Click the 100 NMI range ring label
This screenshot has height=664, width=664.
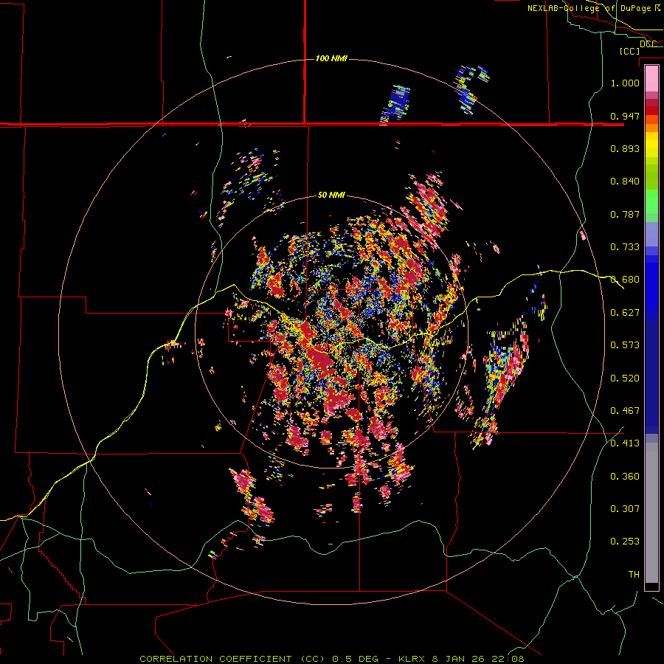tap(331, 58)
